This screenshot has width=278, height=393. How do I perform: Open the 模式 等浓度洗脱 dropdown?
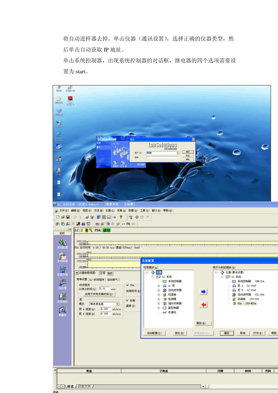[117, 304]
